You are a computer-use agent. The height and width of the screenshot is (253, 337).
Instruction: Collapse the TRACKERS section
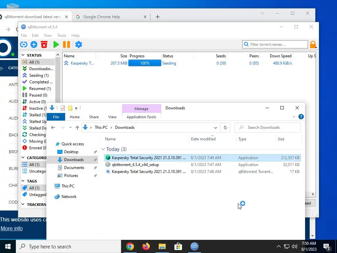click(x=23, y=204)
